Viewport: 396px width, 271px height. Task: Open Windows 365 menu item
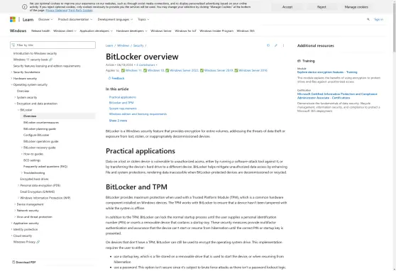pos(246,31)
